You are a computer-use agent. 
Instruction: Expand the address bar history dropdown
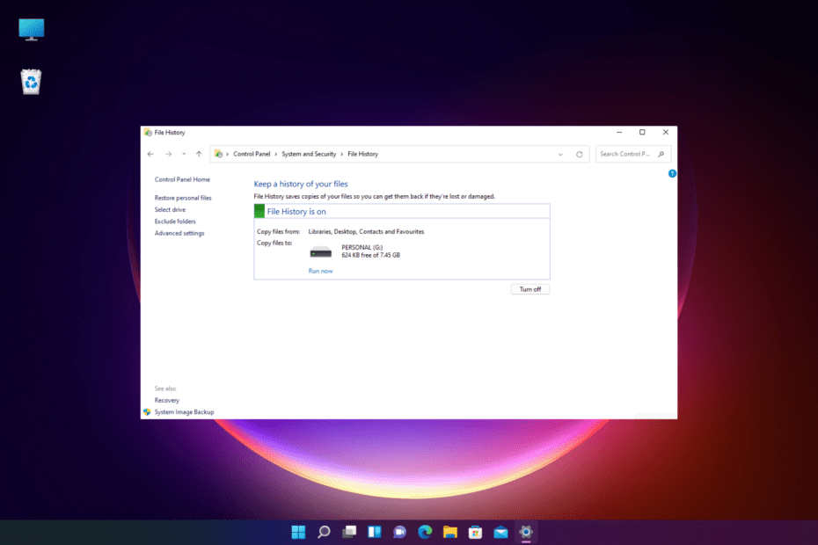coord(560,154)
